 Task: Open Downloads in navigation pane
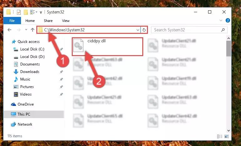coord(30,72)
